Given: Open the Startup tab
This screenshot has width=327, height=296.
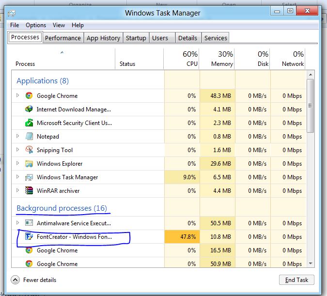Looking at the screenshot, I should (x=136, y=38).
